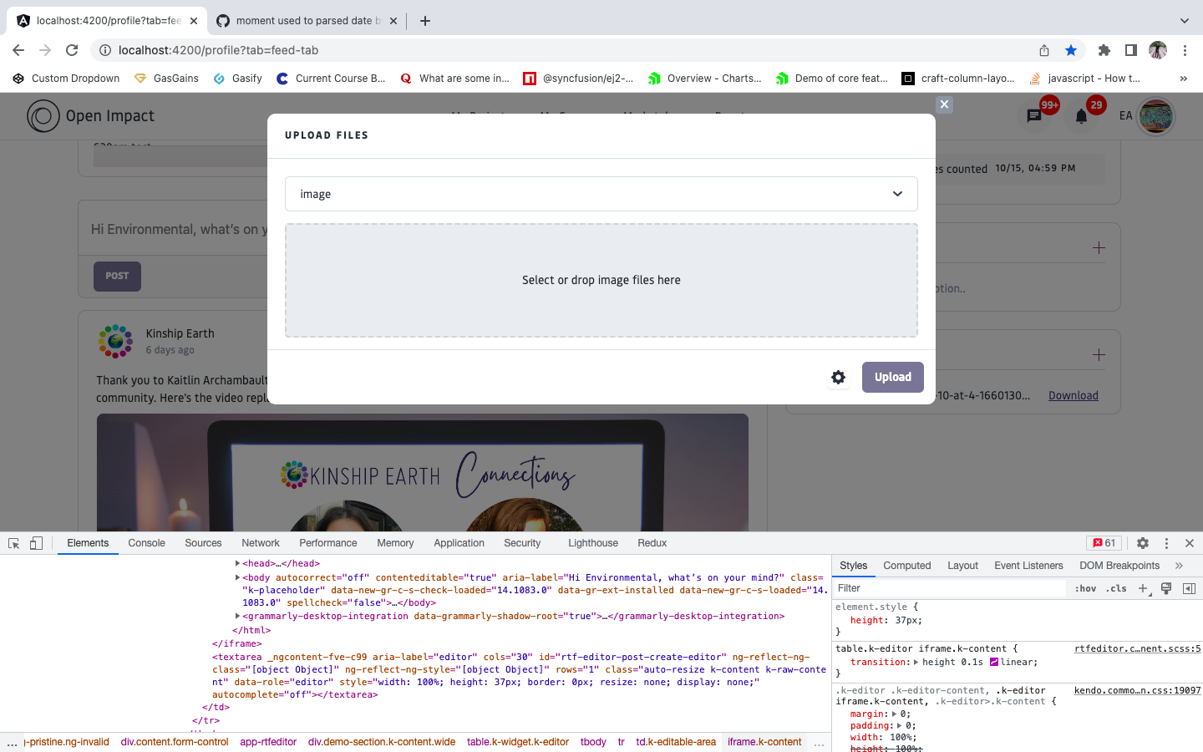Expand the grammarly-desktop-integration node
This screenshot has height=752, width=1203.
237,616
